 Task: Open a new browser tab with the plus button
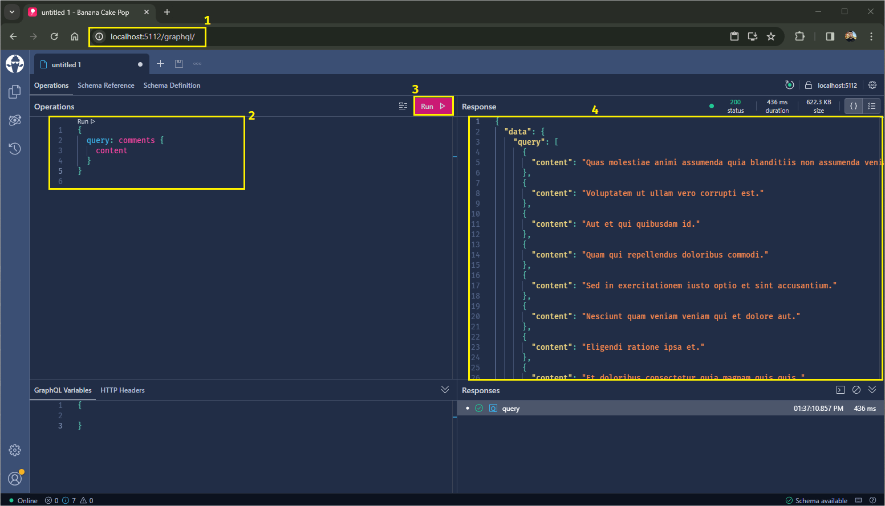[x=167, y=12]
